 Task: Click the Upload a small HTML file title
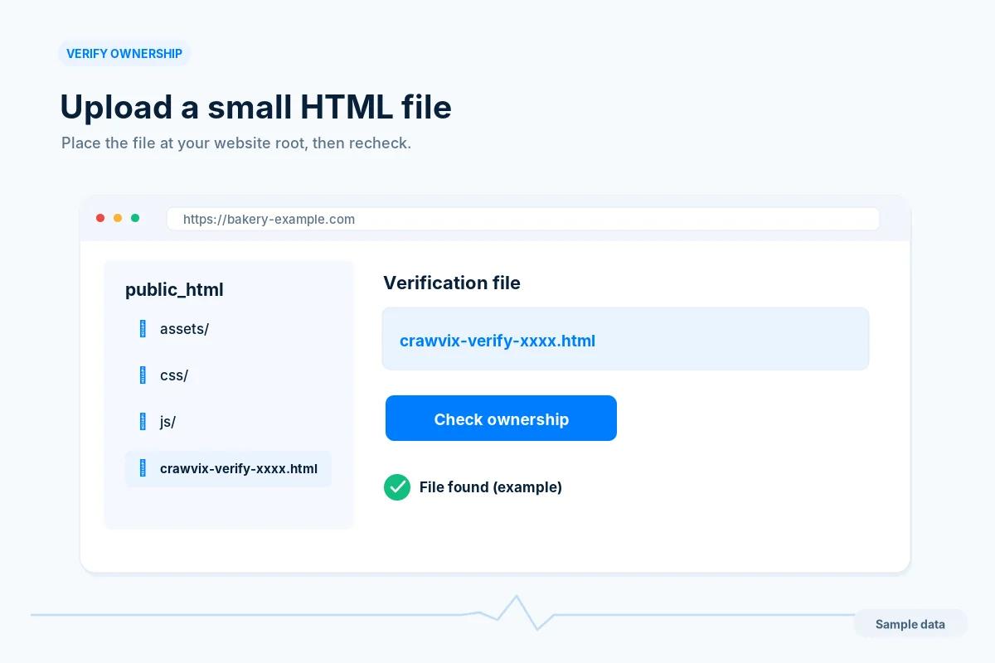[x=255, y=108]
